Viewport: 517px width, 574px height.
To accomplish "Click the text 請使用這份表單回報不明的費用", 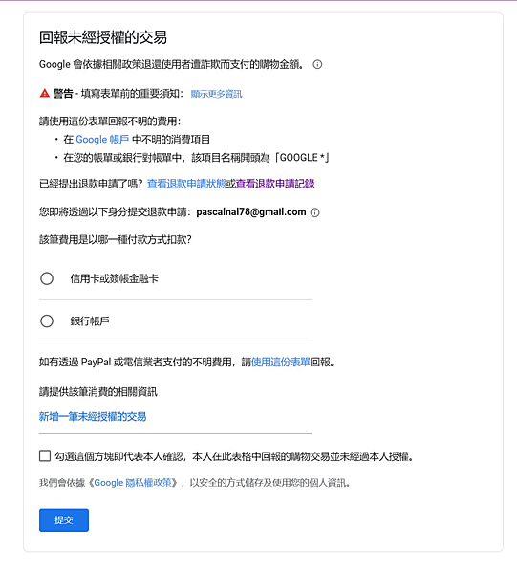I will (x=110, y=121).
